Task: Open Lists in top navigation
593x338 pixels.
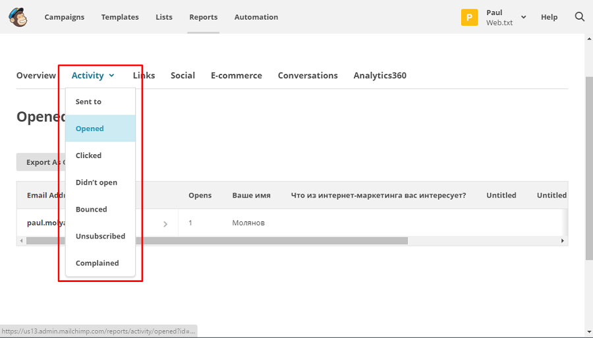Action: [x=164, y=17]
